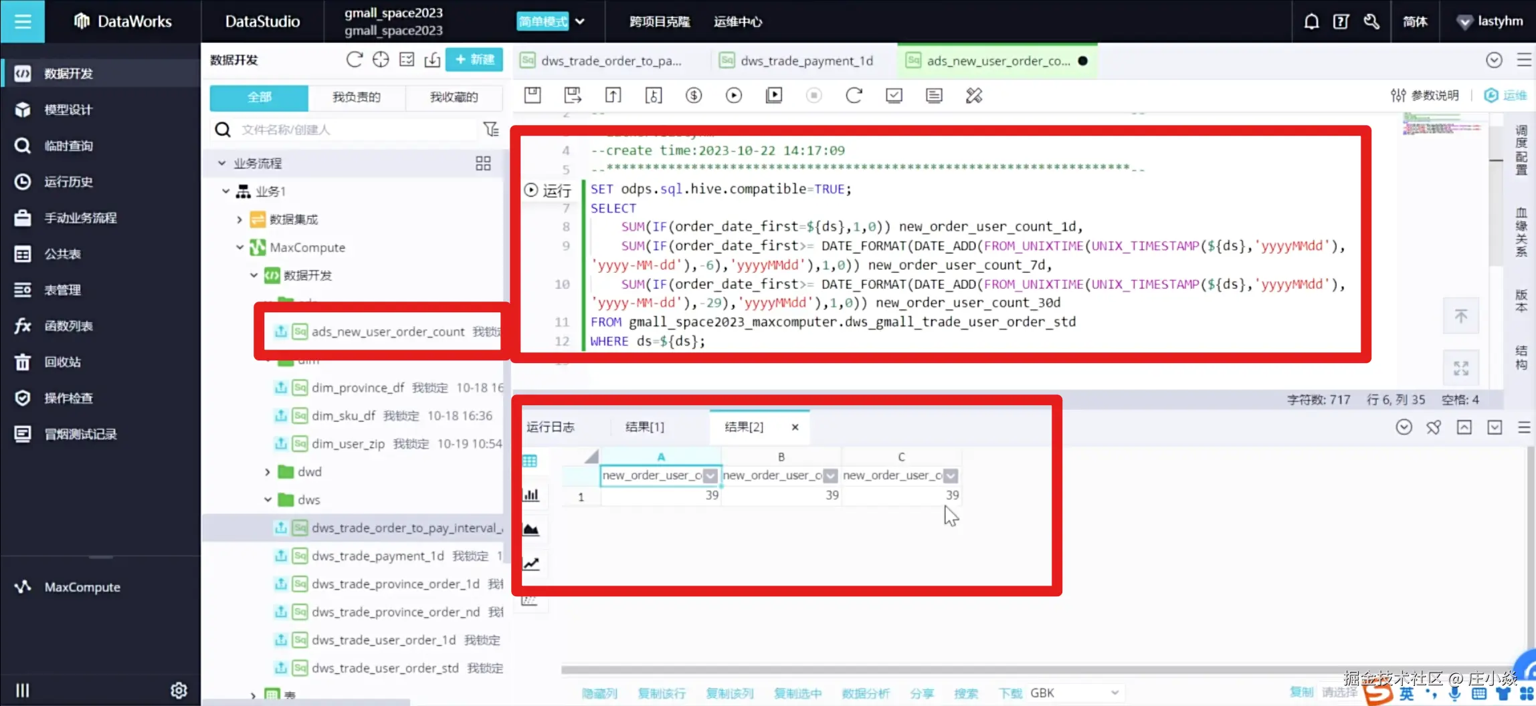Click the locate target icon in 数据开发 panel

pyautogui.click(x=381, y=60)
